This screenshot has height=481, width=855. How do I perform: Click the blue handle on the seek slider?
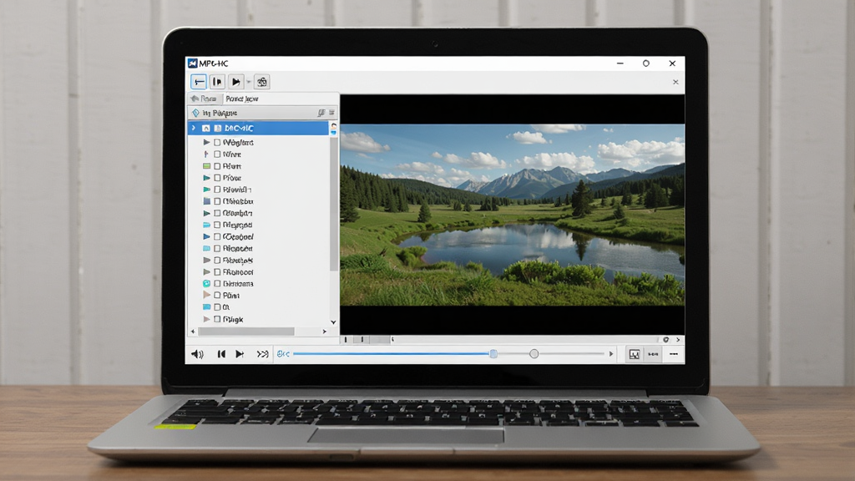pos(493,354)
